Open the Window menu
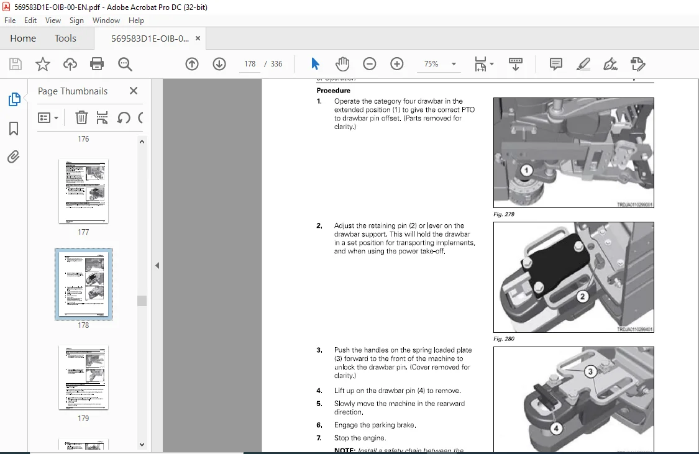The height and width of the screenshot is (454, 699). pos(106,20)
